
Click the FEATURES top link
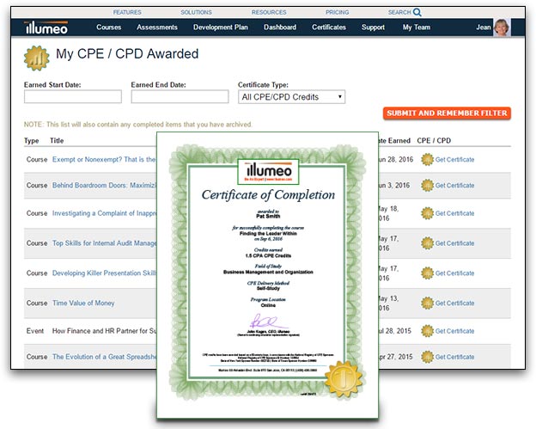[x=127, y=12]
